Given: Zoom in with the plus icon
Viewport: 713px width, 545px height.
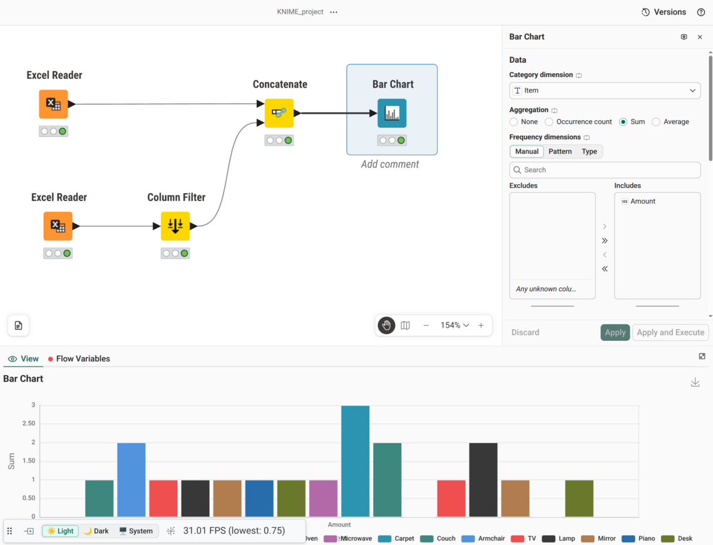Looking at the screenshot, I should coord(481,325).
